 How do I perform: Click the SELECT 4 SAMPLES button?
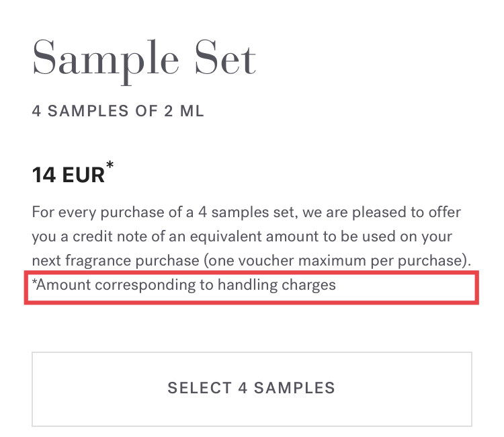[x=252, y=389]
